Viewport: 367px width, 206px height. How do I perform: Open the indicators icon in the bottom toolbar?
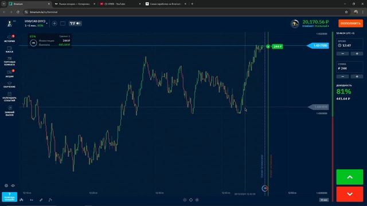(50, 200)
